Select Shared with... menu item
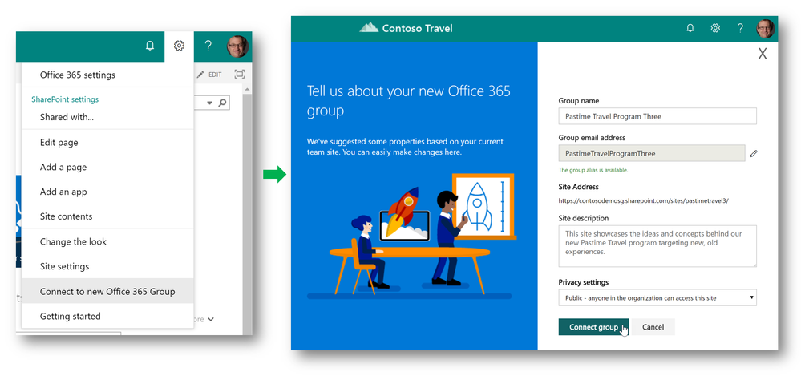The image size is (801, 376). (107, 117)
